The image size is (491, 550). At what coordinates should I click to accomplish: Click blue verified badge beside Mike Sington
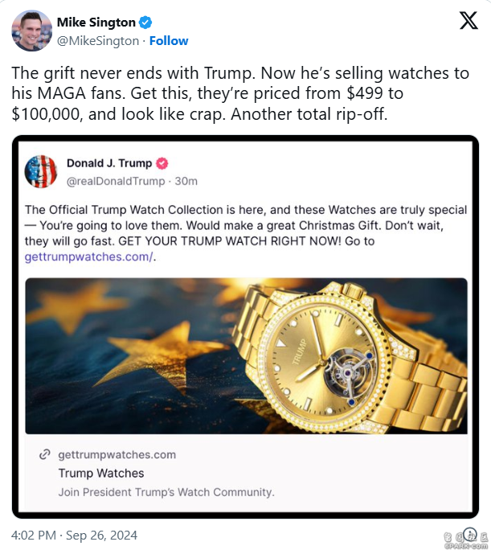(145, 23)
